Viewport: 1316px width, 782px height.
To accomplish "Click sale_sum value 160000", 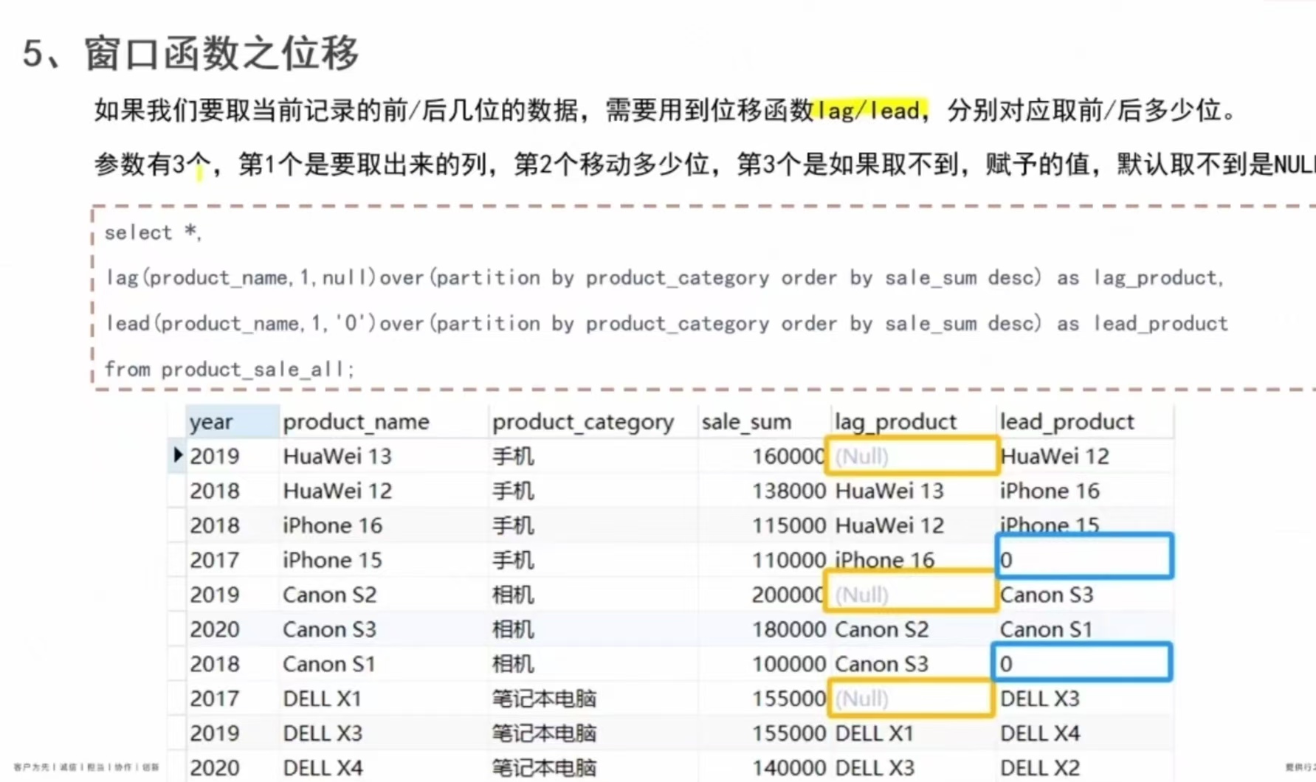I will click(x=788, y=456).
